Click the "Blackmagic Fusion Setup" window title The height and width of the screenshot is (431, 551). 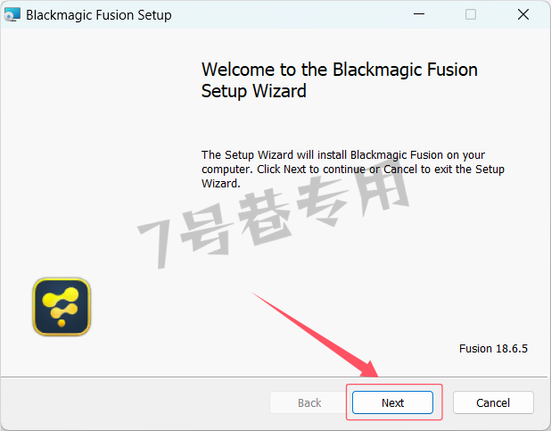click(x=99, y=15)
